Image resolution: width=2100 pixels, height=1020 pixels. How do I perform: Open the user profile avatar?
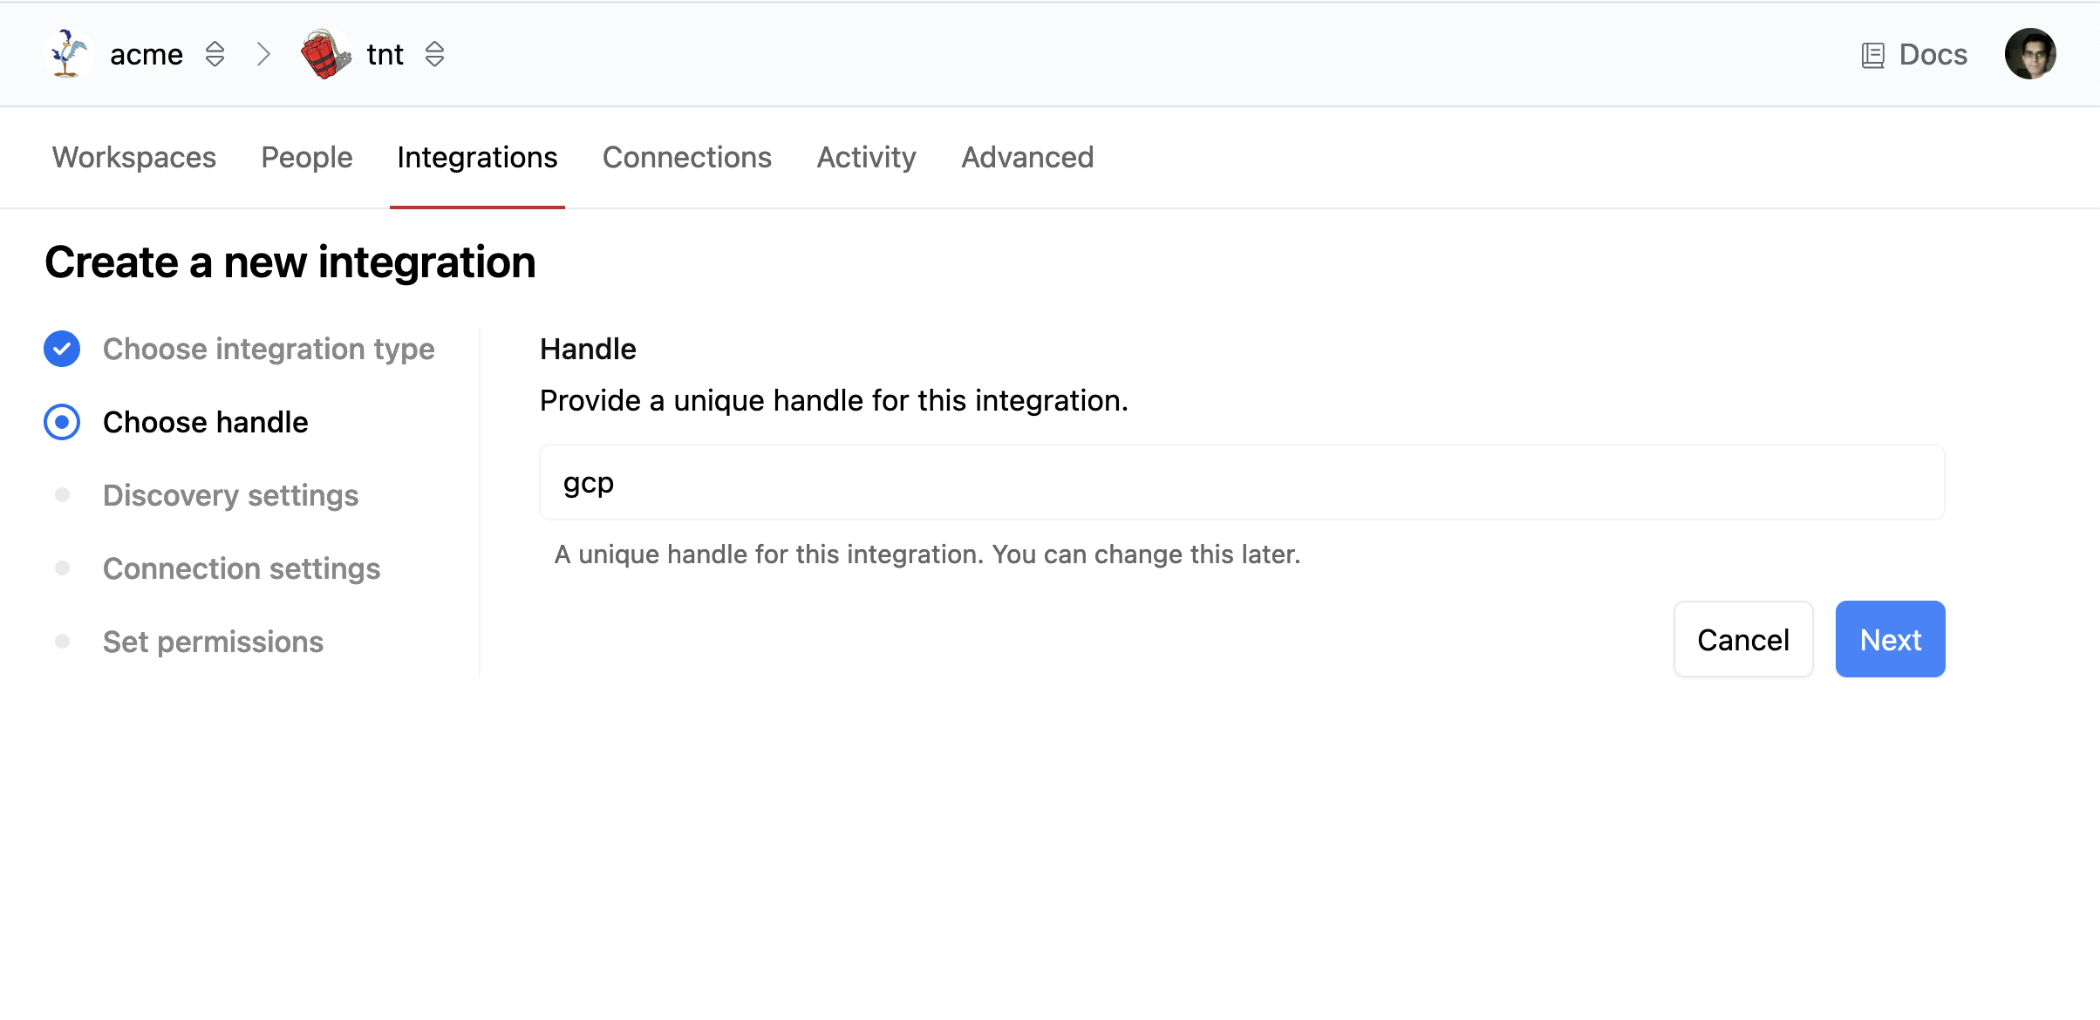click(2029, 54)
